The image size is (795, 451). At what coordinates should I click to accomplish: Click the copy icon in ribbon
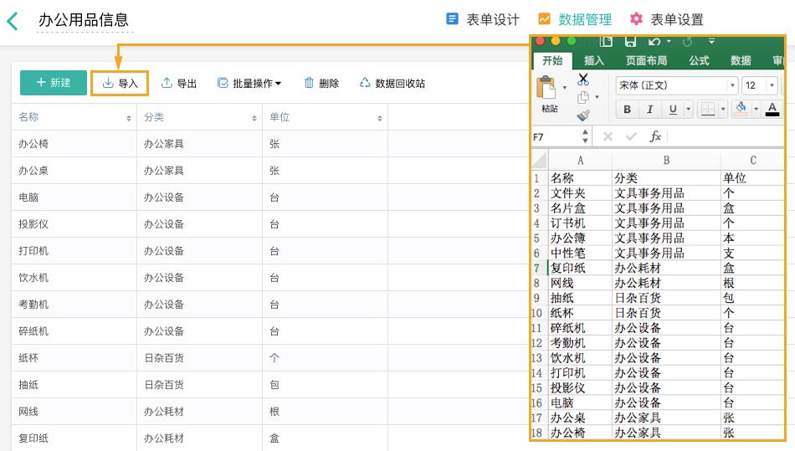pyautogui.click(x=583, y=98)
